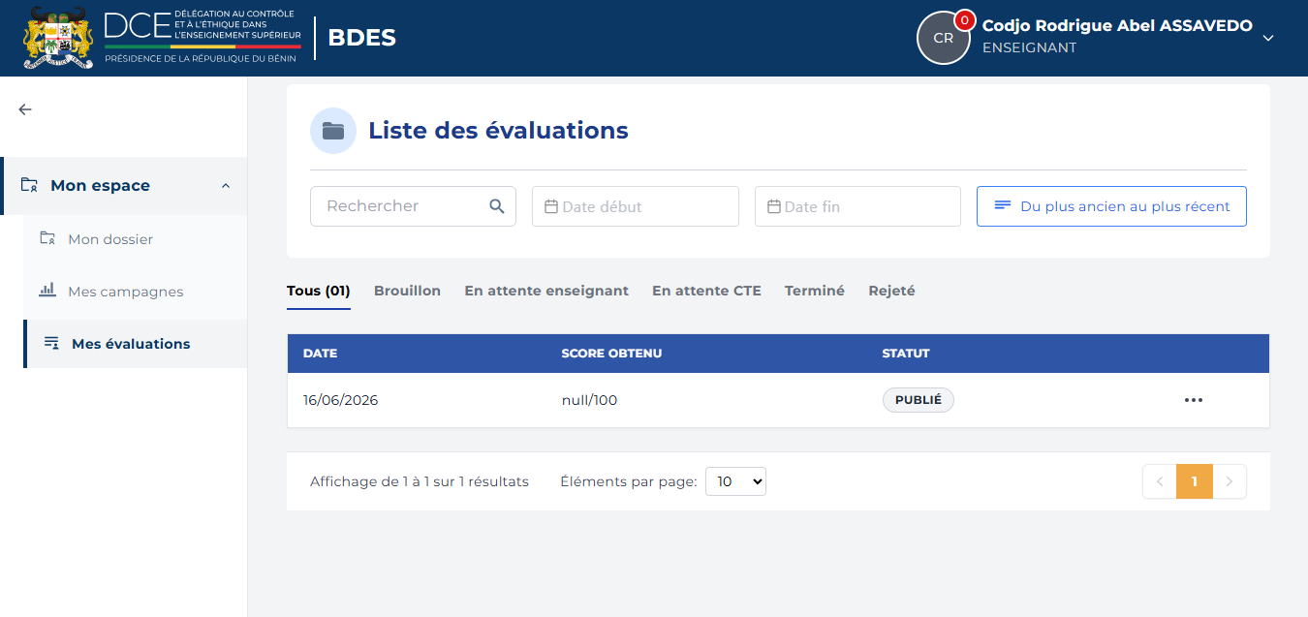Click the SCORE OBTENU column header
Image resolution: width=1308 pixels, height=617 pixels.
(611, 354)
